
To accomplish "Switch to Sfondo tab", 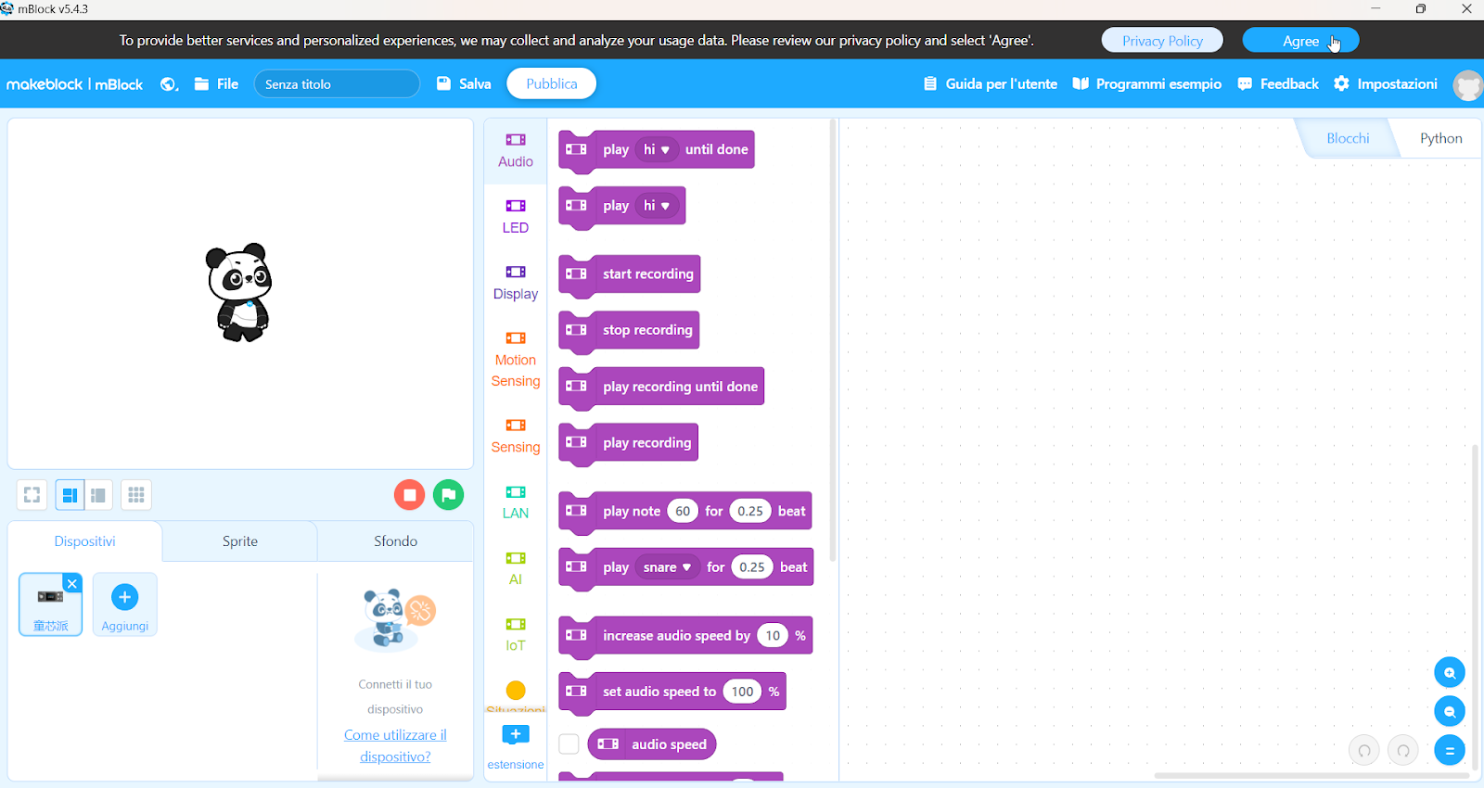I will (396, 541).
